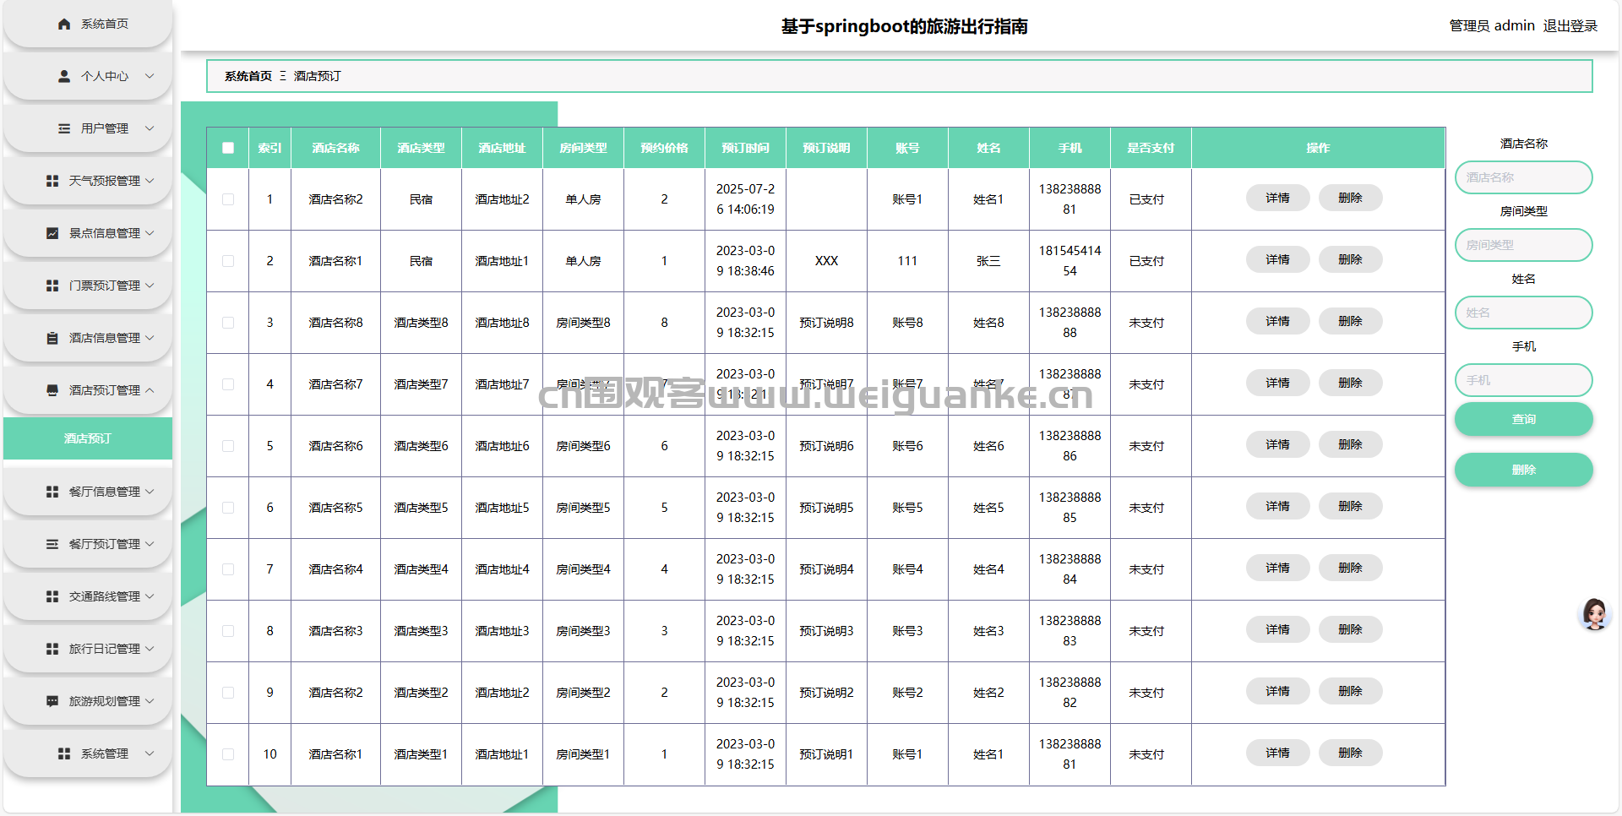The height and width of the screenshot is (816, 1622).
Task: Click 删除 for index 10 row
Action: (x=1350, y=753)
